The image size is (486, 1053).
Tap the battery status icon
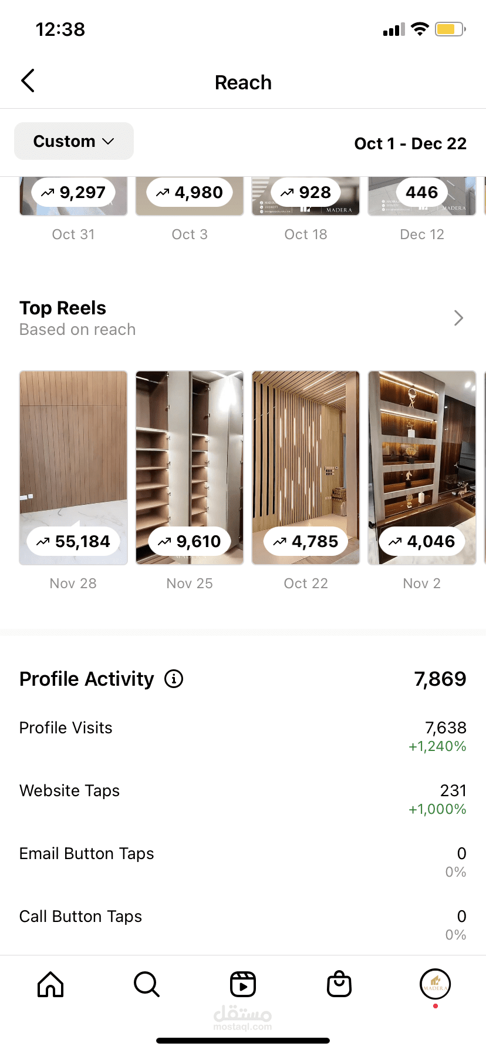450,29
